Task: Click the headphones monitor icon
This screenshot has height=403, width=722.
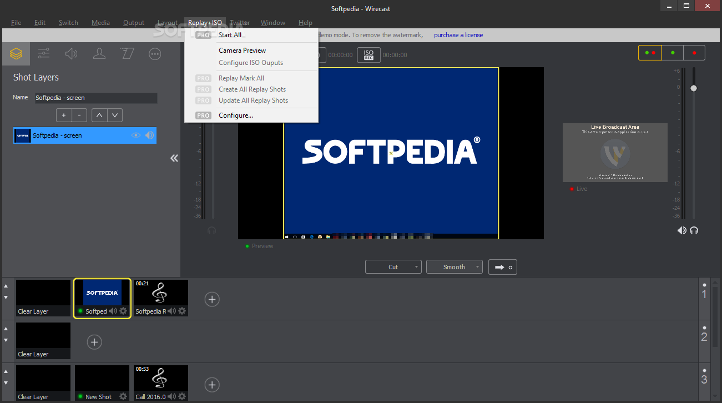Action: tap(694, 230)
